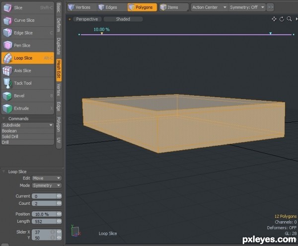Click the viewport zoom magnifier icon
Viewport: 298px width, 246px height.
(x=289, y=19)
